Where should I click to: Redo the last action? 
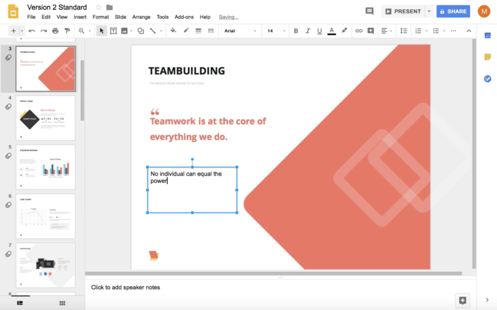(x=44, y=31)
